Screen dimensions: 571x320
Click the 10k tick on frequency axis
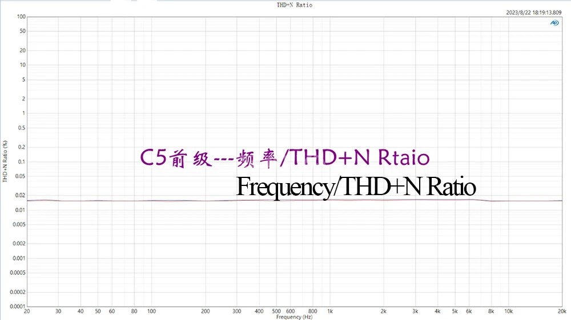point(508,311)
